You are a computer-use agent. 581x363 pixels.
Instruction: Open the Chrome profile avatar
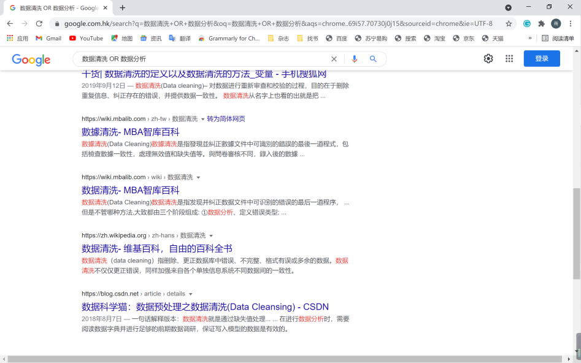pyautogui.click(x=556, y=24)
